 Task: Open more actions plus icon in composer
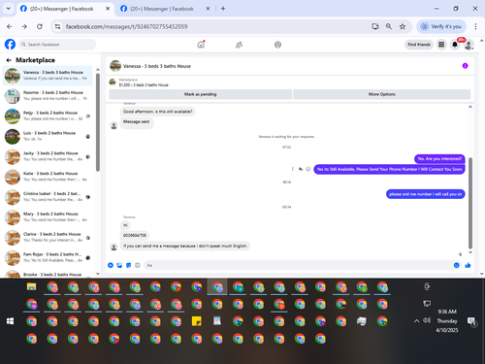point(111,265)
